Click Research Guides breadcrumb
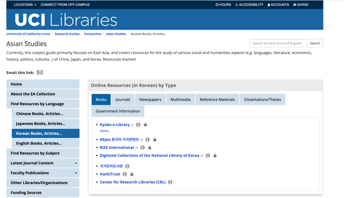Viewport: 344px width, 198px height. (67, 34)
